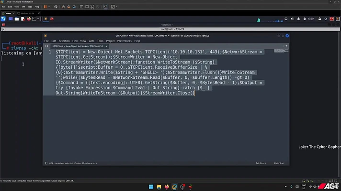Open the Windows Start button
Viewport: 341px width, 191px height.
tap(151, 187)
